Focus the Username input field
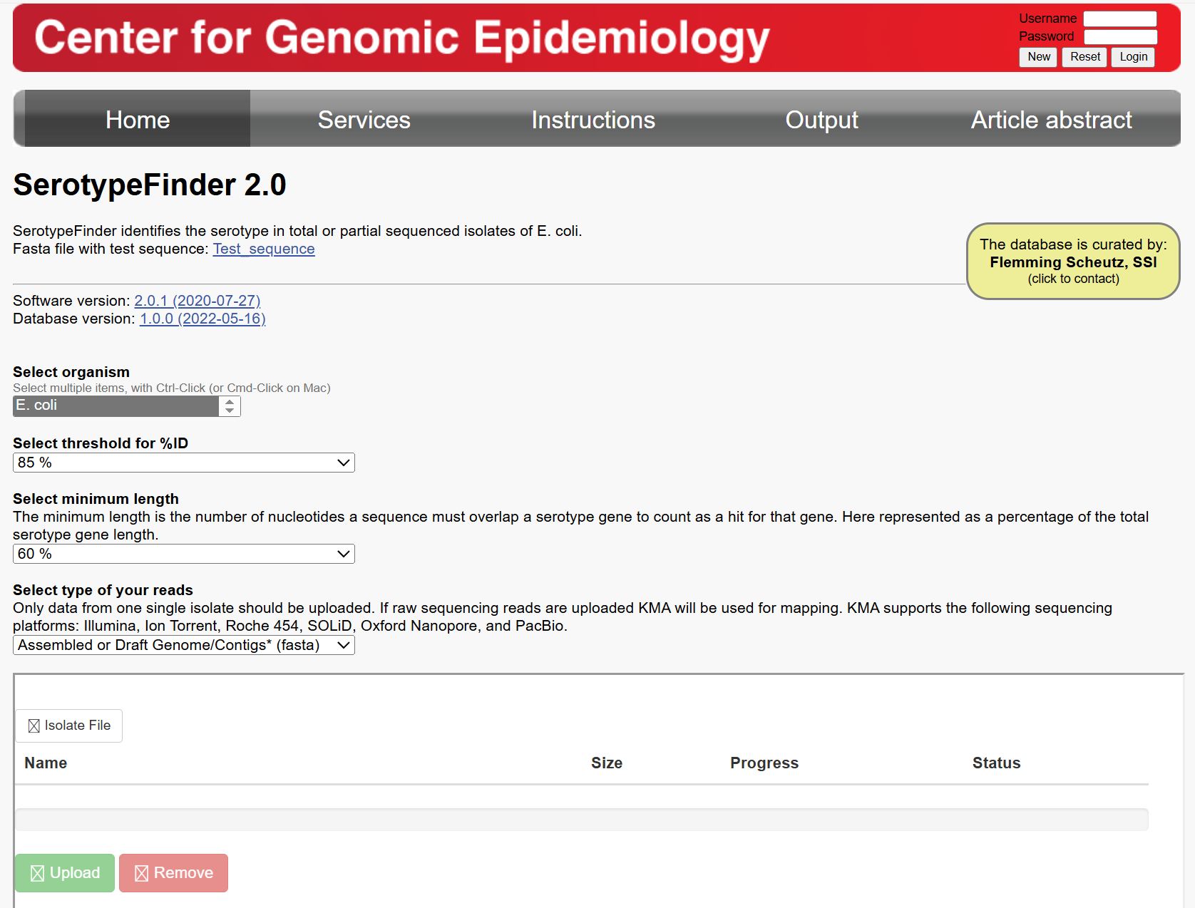This screenshot has height=908, width=1195. coord(1120,19)
